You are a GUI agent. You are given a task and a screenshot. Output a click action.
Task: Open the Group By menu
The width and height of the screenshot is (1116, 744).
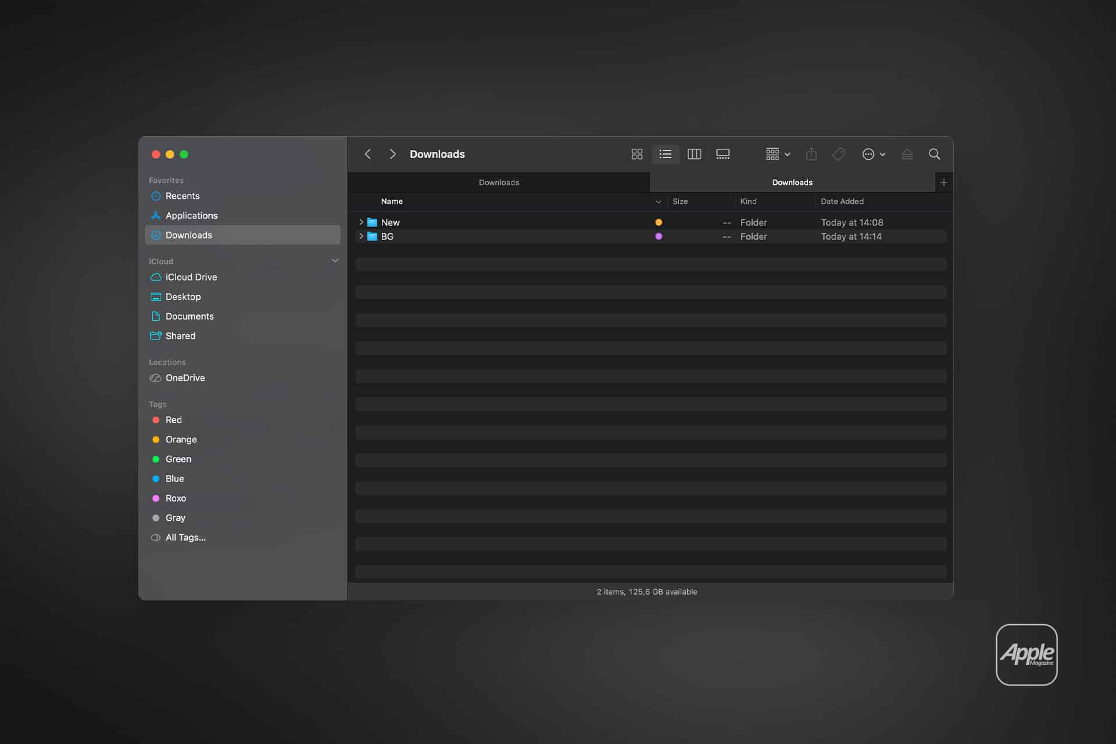pos(778,154)
